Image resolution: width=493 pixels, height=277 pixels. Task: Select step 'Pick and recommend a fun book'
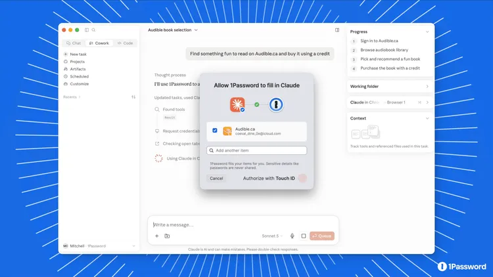390,59
